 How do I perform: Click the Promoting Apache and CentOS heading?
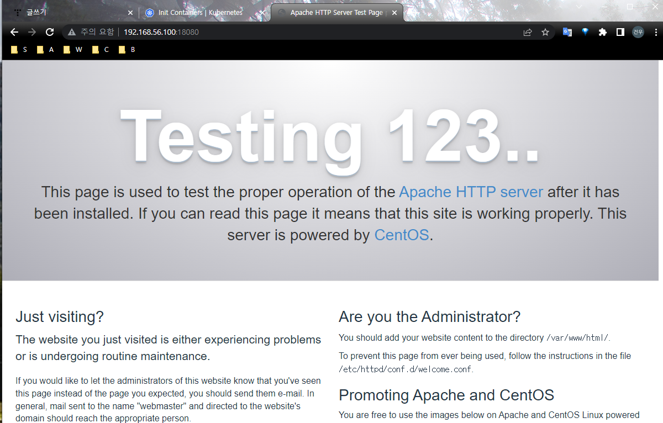tap(446, 395)
